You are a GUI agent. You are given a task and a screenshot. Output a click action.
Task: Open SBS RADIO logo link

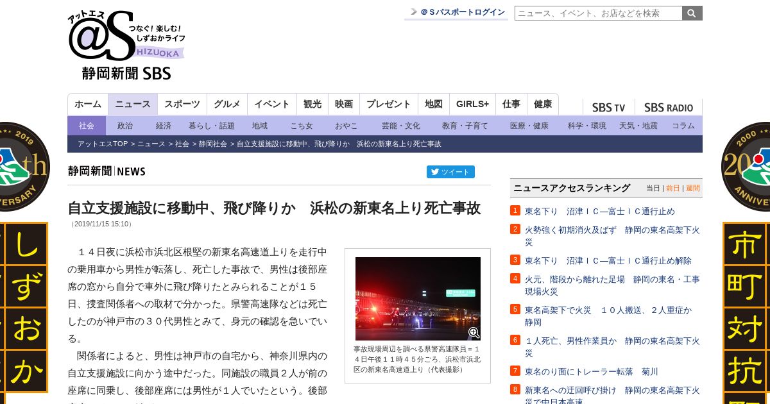point(669,108)
